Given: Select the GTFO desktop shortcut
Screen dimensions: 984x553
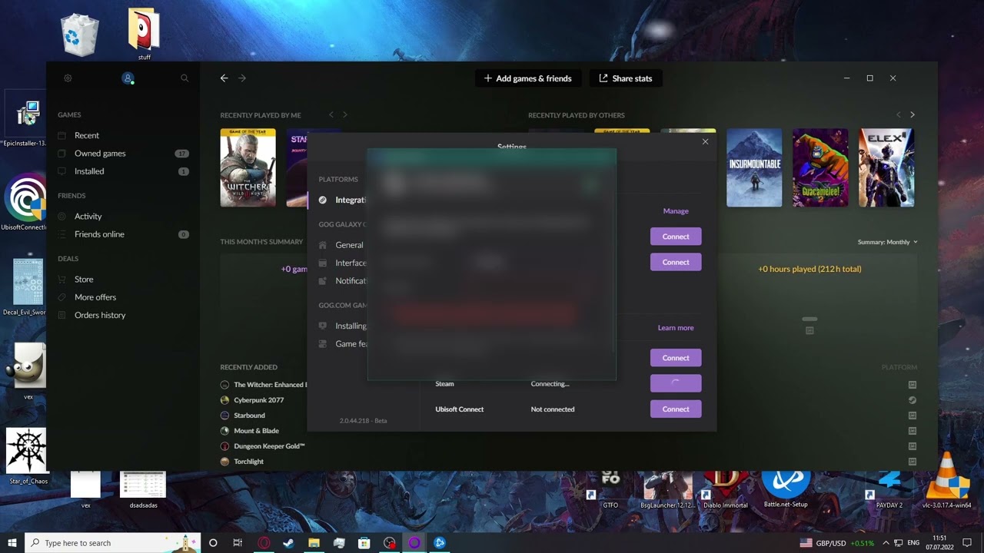Looking at the screenshot, I should (610, 490).
